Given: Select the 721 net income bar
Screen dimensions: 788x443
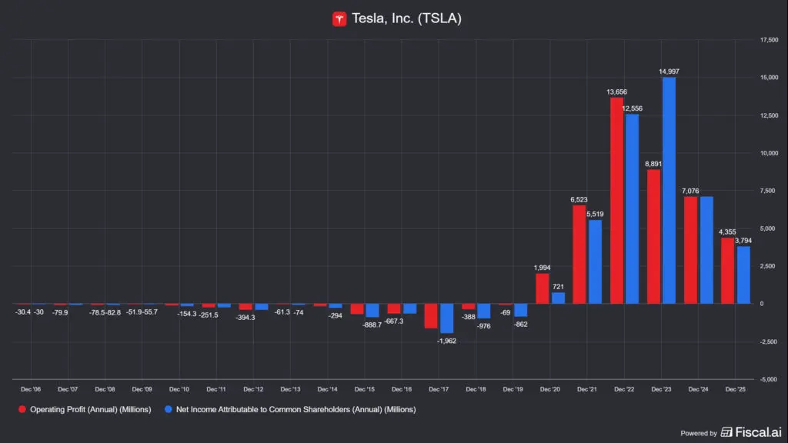Looking at the screenshot, I should click(x=558, y=298).
